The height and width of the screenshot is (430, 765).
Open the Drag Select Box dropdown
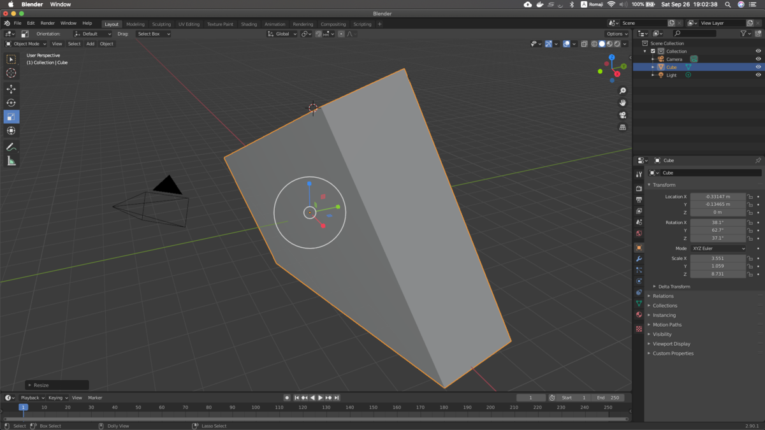point(154,34)
